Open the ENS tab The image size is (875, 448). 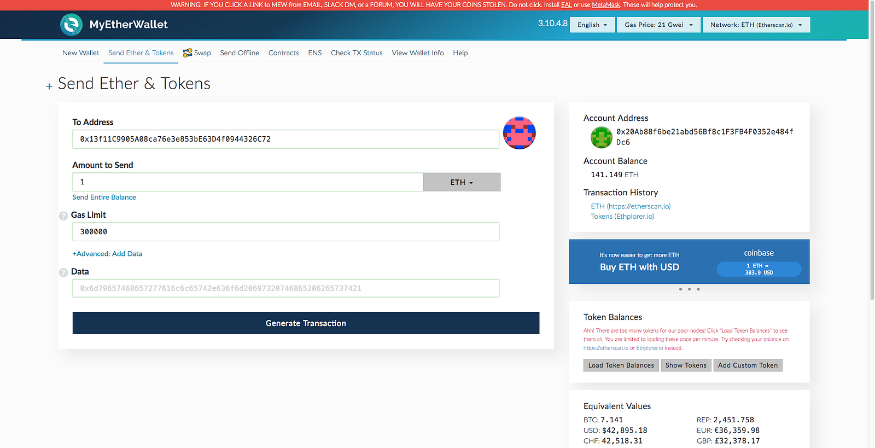(x=315, y=53)
